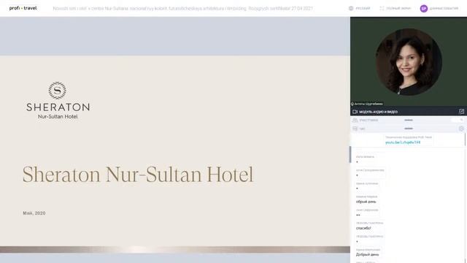Click the globe language icon

click(351, 8)
